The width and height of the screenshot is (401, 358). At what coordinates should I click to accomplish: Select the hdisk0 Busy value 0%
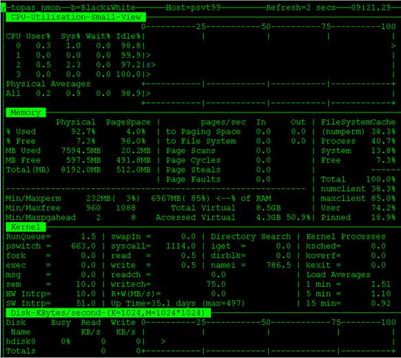65,341
